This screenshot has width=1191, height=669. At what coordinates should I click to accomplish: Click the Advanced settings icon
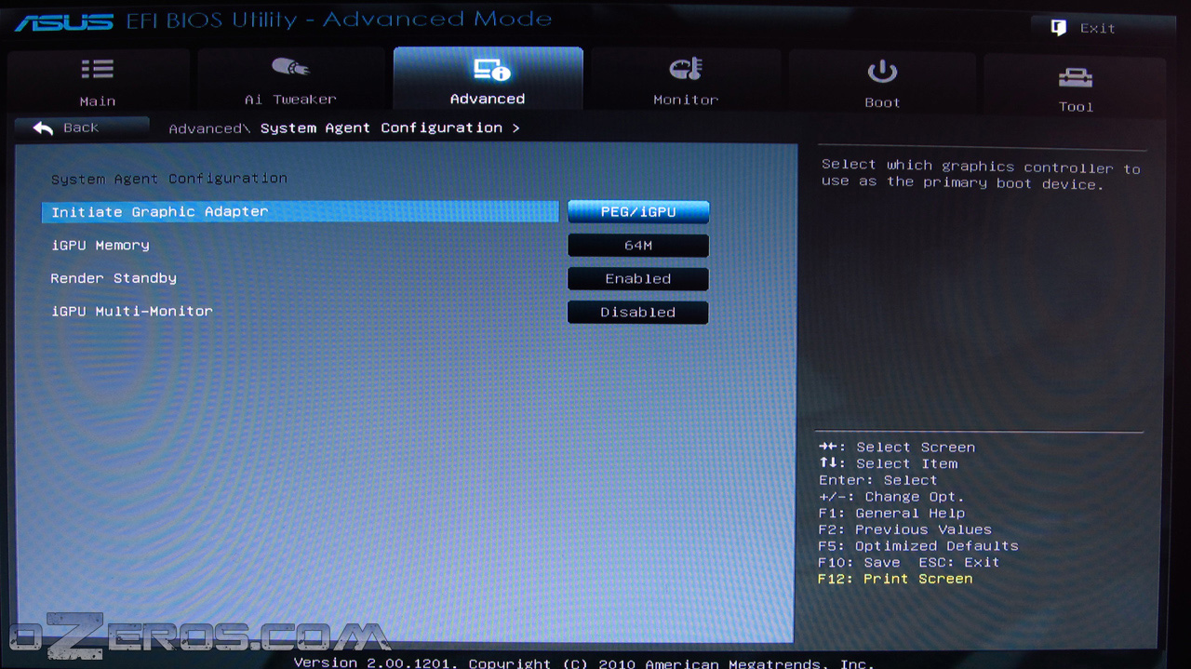491,69
